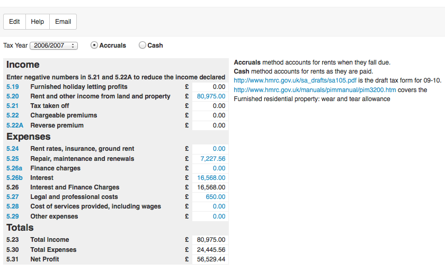
Task: Click the Furnished holiday letting profits field
Action: tap(210, 87)
